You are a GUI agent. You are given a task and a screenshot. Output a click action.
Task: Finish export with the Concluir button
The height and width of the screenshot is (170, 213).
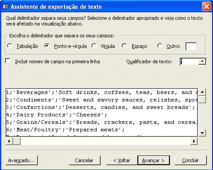(x=191, y=160)
